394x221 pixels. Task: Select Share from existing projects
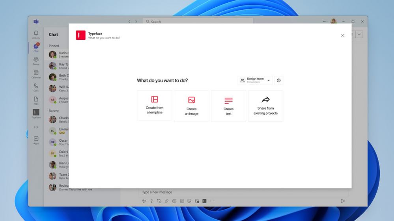[x=265, y=106]
